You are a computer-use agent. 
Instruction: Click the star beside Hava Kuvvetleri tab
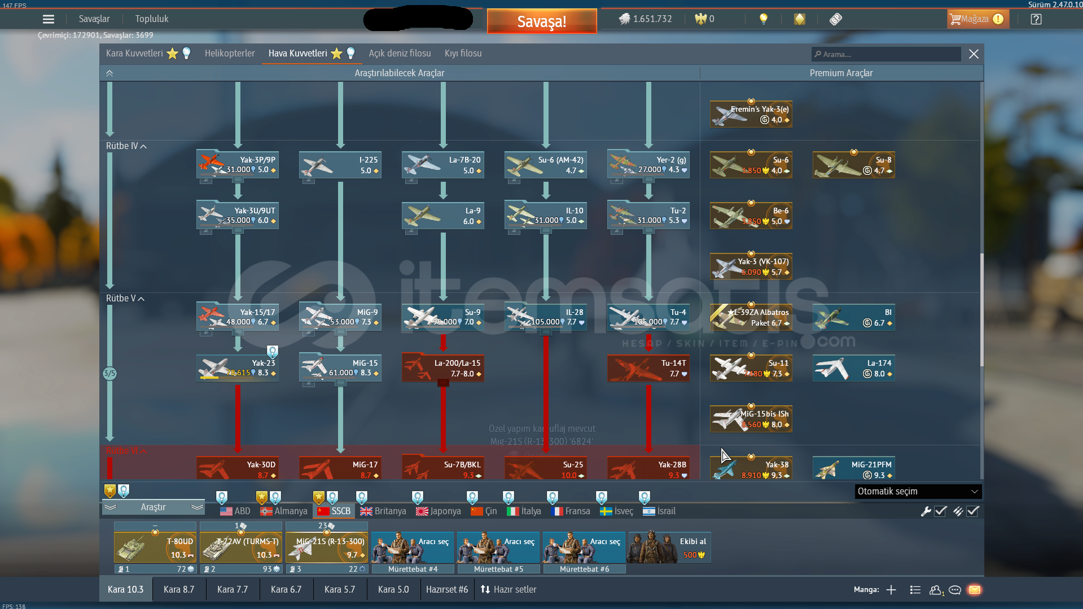337,54
